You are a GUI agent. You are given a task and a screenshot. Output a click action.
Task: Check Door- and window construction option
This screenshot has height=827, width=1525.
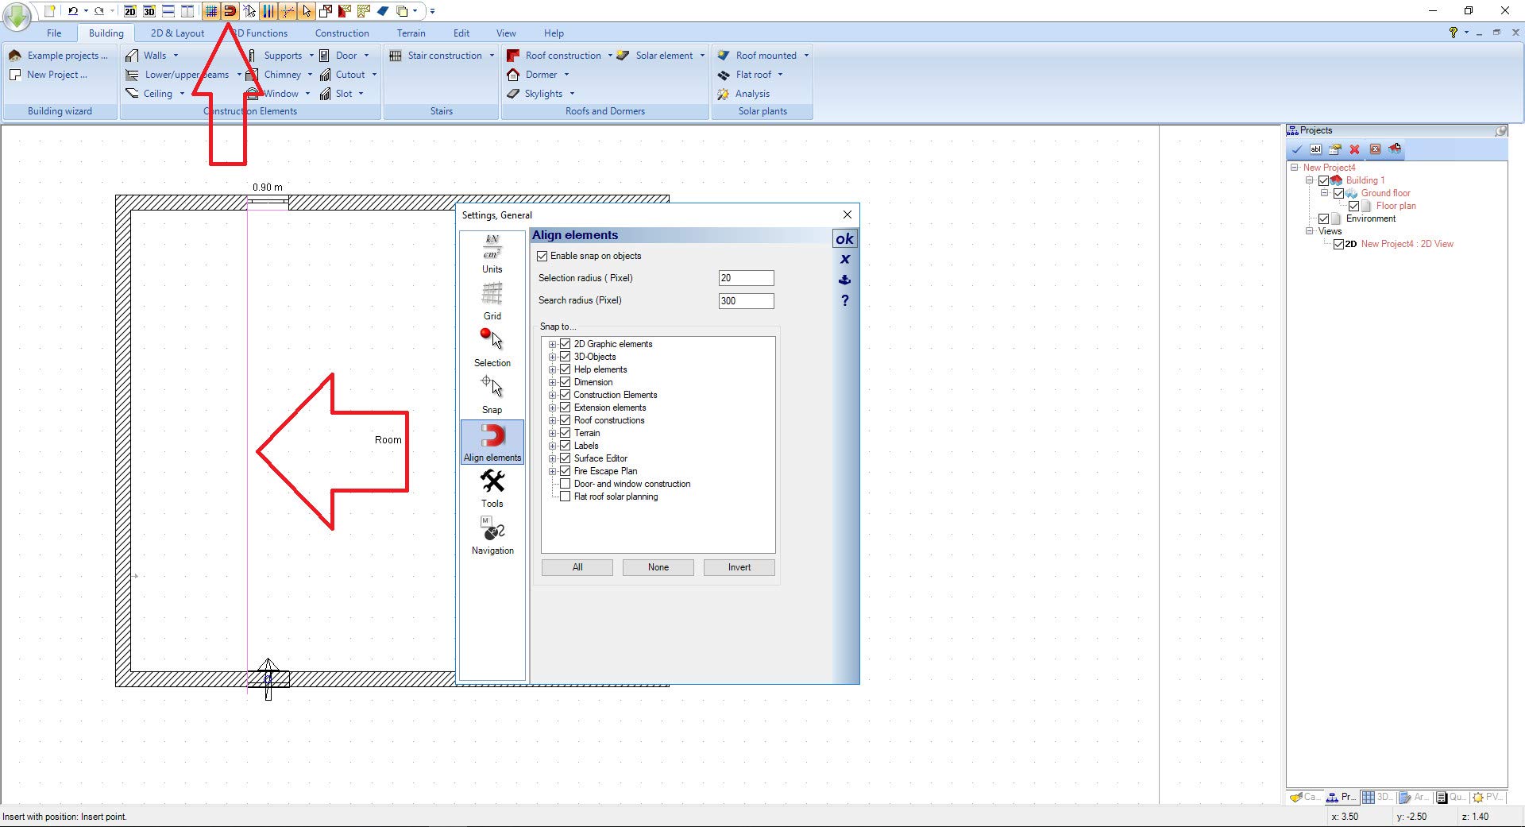tap(566, 484)
